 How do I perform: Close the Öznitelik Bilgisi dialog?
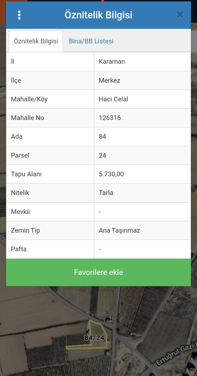pyautogui.click(x=180, y=15)
